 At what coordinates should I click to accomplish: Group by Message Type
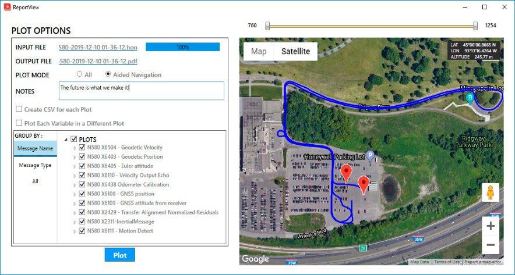coord(36,165)
